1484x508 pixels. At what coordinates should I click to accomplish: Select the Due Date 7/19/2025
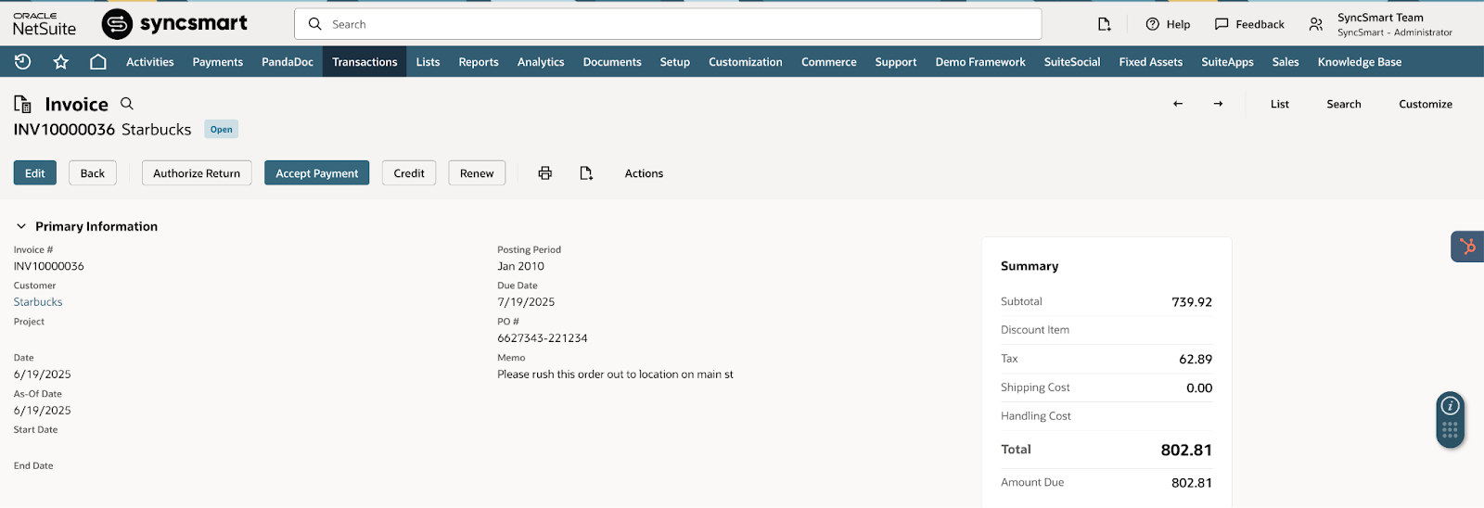coord(526,302)
